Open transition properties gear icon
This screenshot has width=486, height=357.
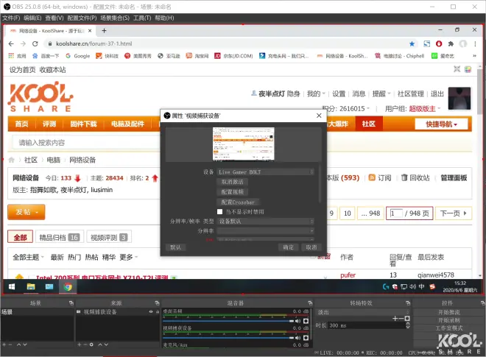pyautogui.click(x=407, y=319)
